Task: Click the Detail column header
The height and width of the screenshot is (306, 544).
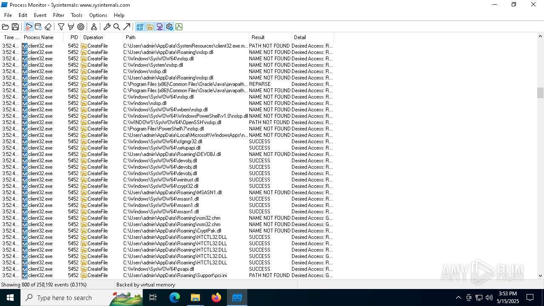Action: point(312,37)
